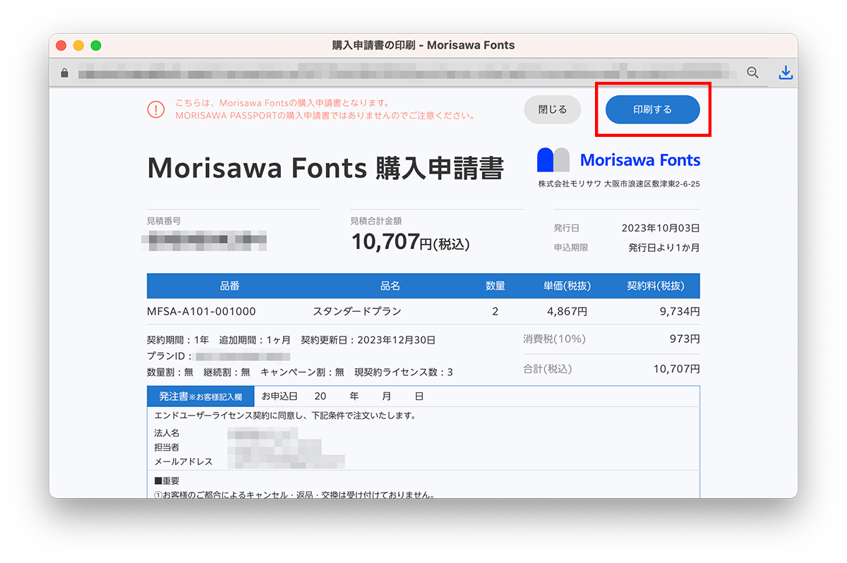The height and width of the screenshot is (563, 847).
Task: Click the 見積合計金額 label
Action: pos(376,221)
